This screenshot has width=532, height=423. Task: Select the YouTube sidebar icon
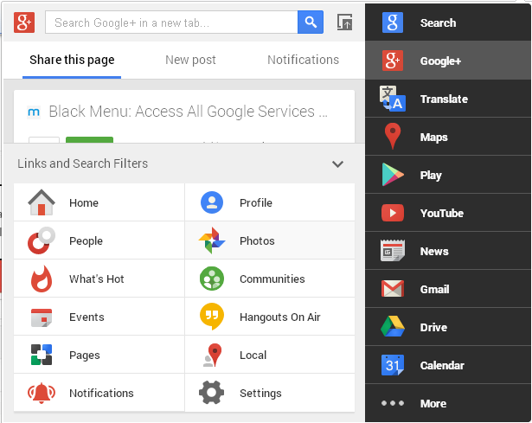point(394,214)
